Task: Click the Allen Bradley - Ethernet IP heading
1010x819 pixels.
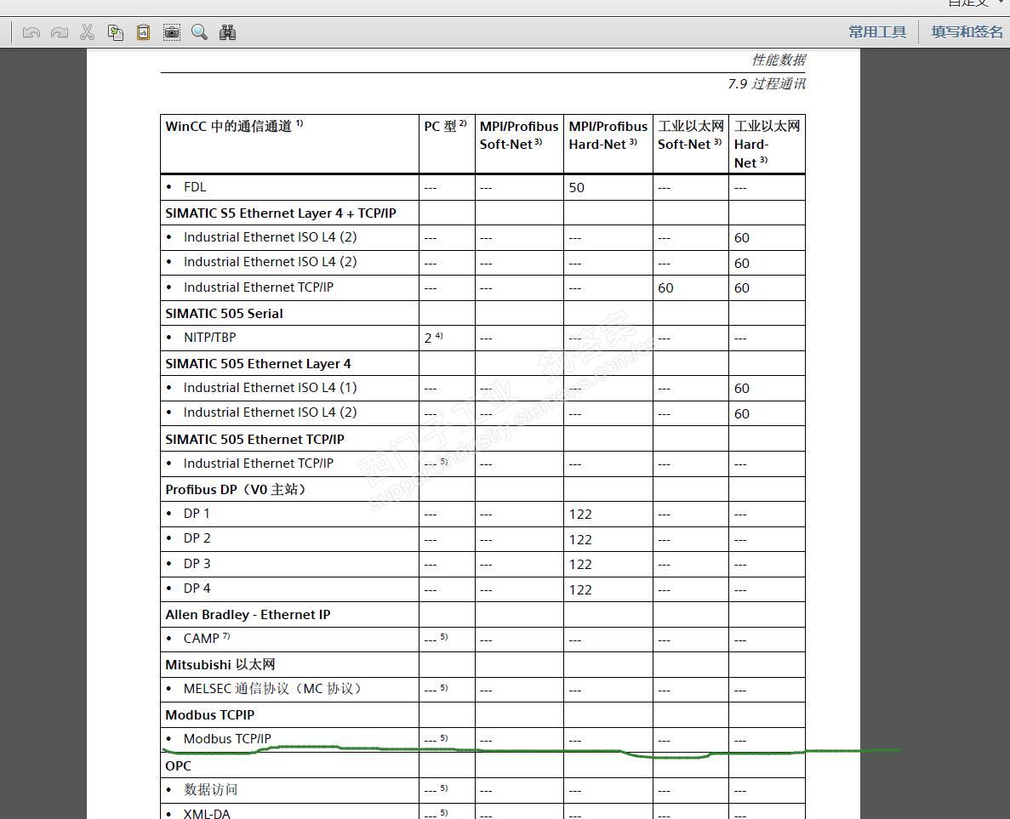Action: click(248, 615)
